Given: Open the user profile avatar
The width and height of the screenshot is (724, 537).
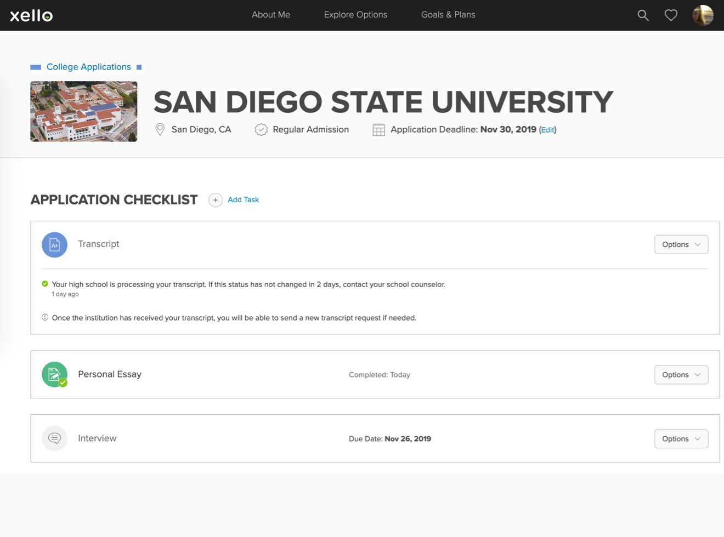Looking at the screenshot, I should (703, 15).
